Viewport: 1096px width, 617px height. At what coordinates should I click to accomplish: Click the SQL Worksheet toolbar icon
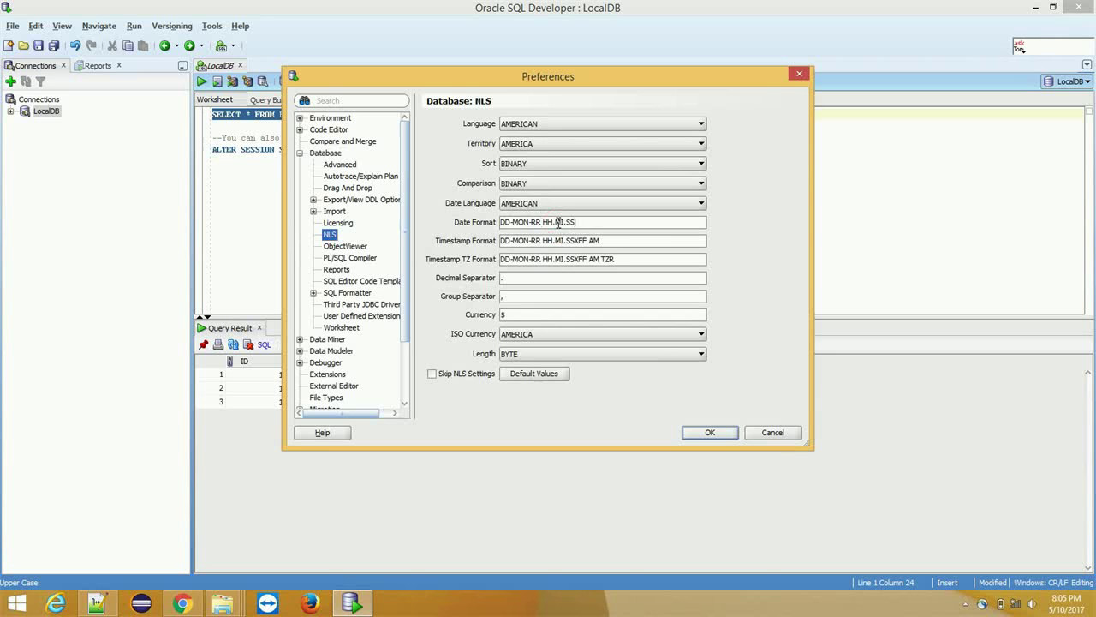[221, 45]
